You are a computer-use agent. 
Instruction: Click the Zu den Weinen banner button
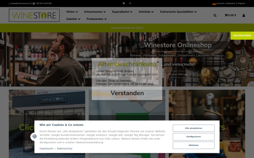178,74
